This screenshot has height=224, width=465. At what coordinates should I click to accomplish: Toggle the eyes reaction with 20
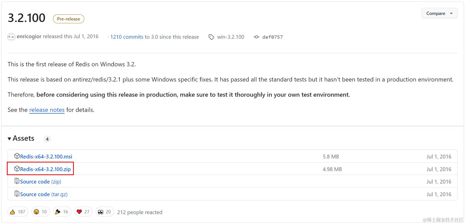[x=105, y=212]
